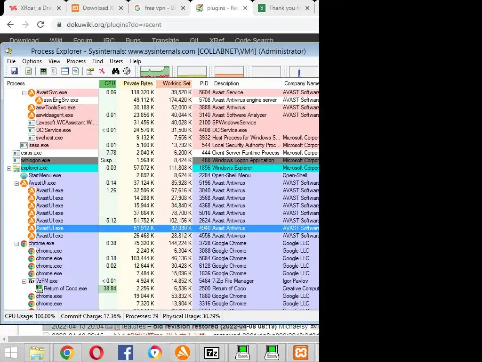Open the Process menu

[76, 61]
